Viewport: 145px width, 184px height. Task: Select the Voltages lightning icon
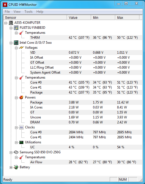21,48
